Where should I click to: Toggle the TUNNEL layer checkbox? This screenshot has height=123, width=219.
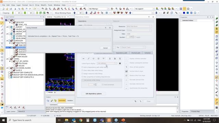(x=10, y=59)
